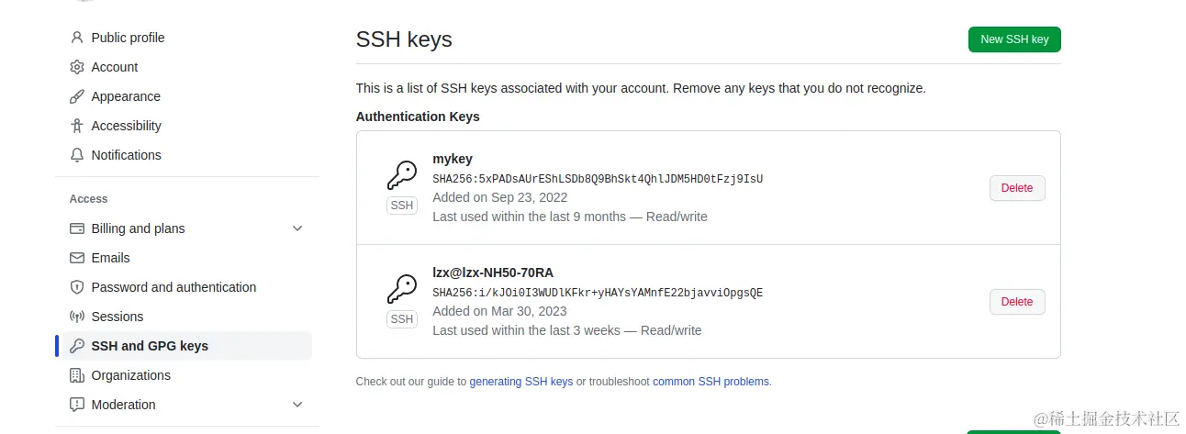Open the Emails settings page

click(110, 258)
